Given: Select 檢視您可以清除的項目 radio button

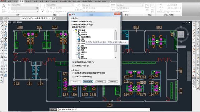Looking at the screenshot, I should (72, 21).
